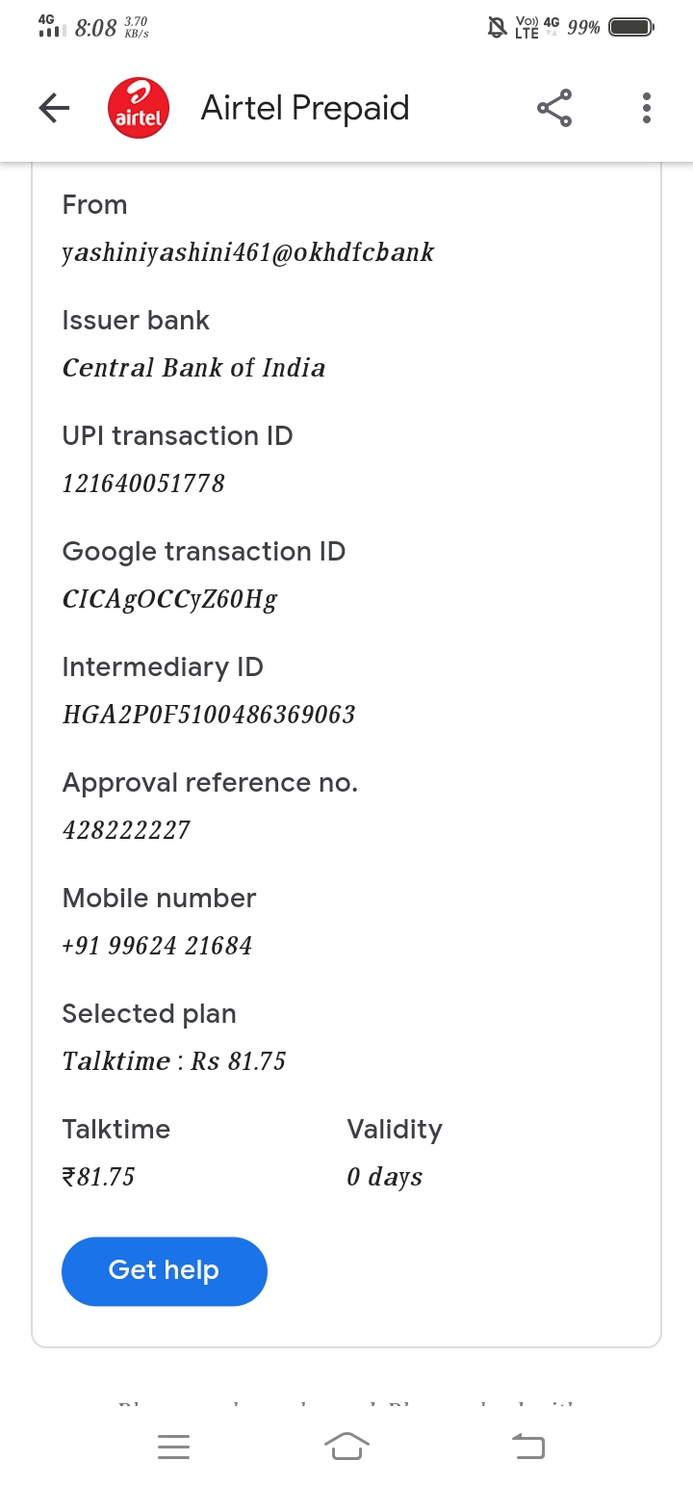
Task: Tap the Android recent apps menu icon
Action: point(173,1447)
